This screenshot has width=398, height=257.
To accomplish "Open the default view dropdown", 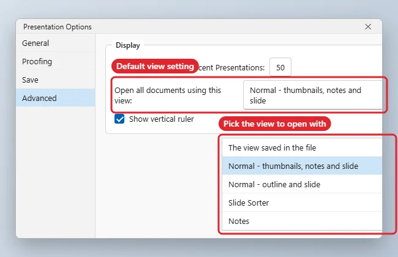I will click(313, 95).
